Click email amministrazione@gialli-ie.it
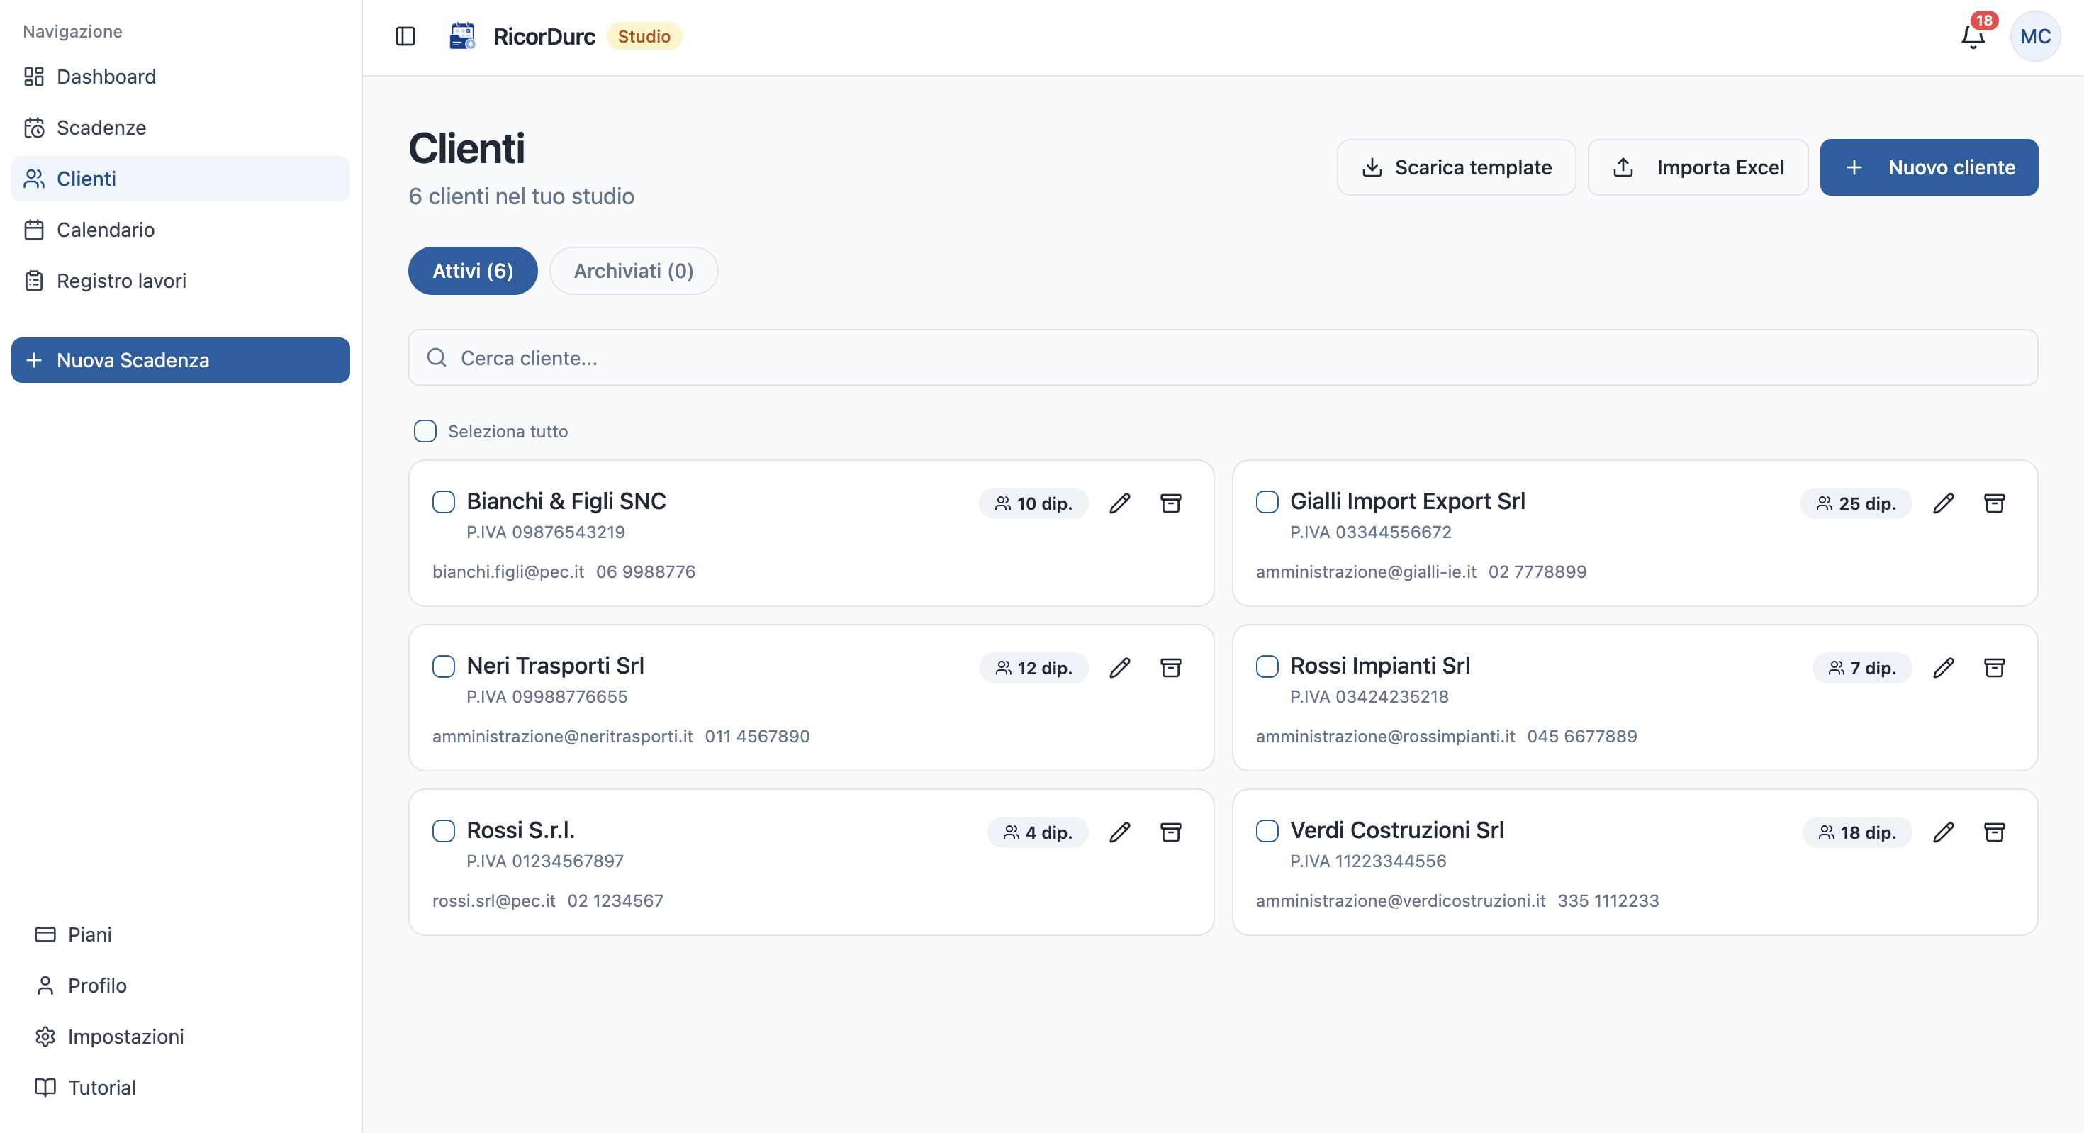Viewport: 2084px width, 1133px height. 1367,572
